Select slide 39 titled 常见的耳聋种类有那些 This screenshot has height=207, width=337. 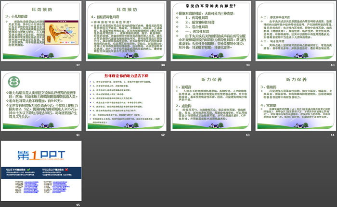(x=211, y=31)
